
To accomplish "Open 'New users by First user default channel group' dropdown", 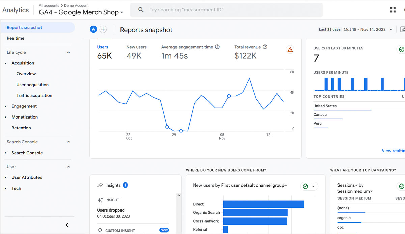I will pos(240,185).
